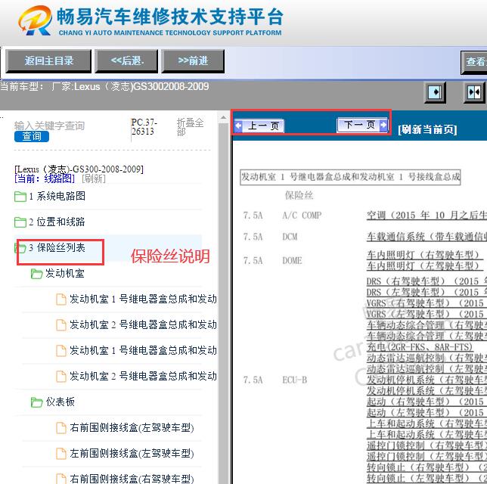This screenshot has width=487, height=484.
Task: Select 3 保险丝列表 tree node
Action: point(57,247)
